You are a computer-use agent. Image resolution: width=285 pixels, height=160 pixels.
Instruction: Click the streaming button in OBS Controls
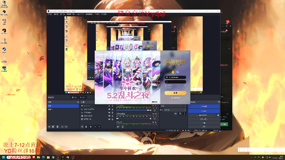click(x=204, y=106)
